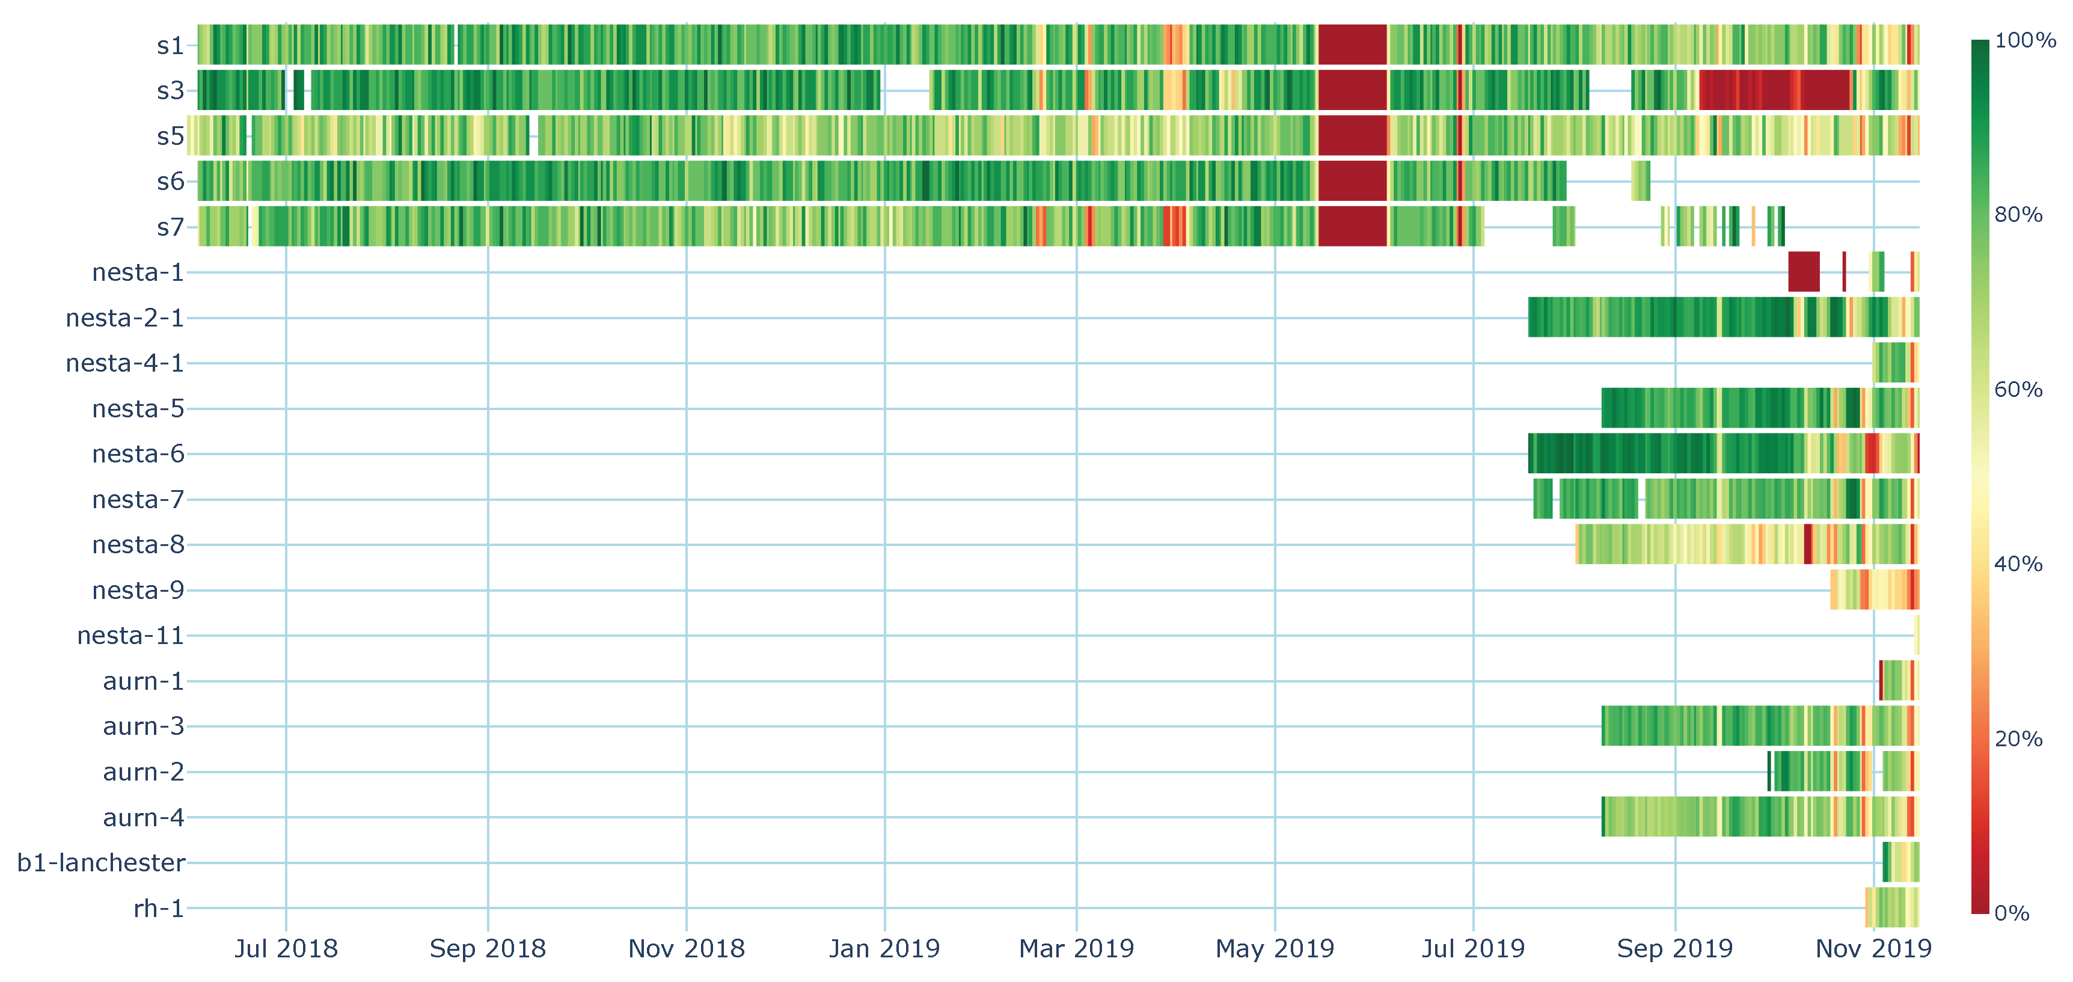This screenshot has width=2073, height=982.
Task: Click the aurn-4 row label
Action: (x=143, y=817)
